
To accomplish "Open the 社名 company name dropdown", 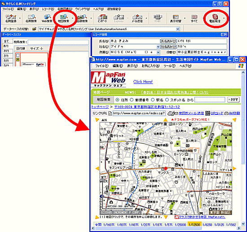I will click(158, 47).
